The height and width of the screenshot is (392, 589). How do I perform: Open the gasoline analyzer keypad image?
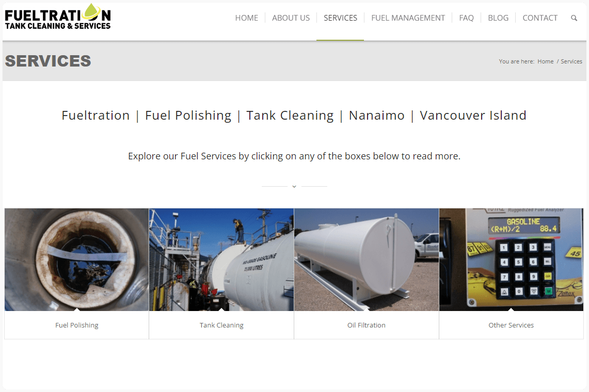click(511, 259)
